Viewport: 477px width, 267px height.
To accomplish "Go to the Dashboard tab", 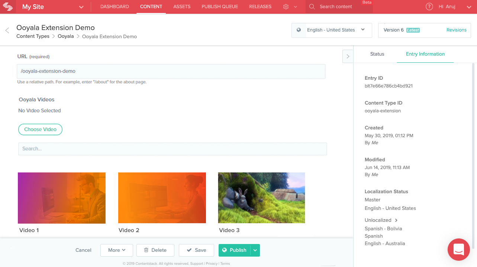I will click(115, 7).
